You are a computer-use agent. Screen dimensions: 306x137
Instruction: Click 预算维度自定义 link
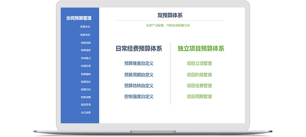[139, 63]
